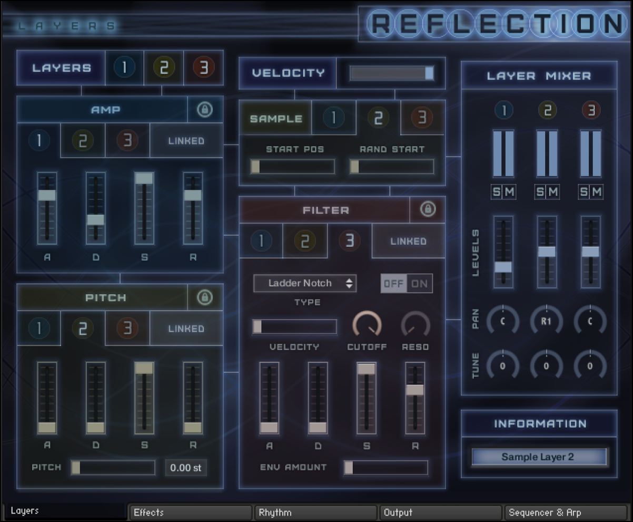This screenshot has width=633, height=522.
Task: Switch the filter OFF
Action: (393, 284)
